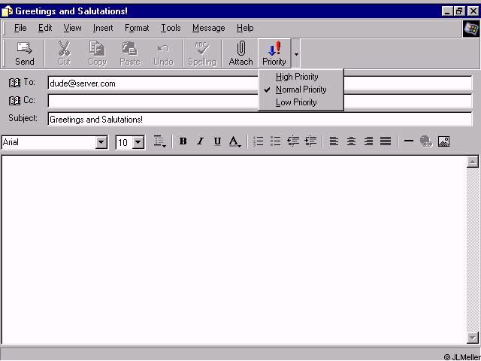Toggle underline formatting
The width and height of the screenshot is (481, 361).
click(217, 141)
